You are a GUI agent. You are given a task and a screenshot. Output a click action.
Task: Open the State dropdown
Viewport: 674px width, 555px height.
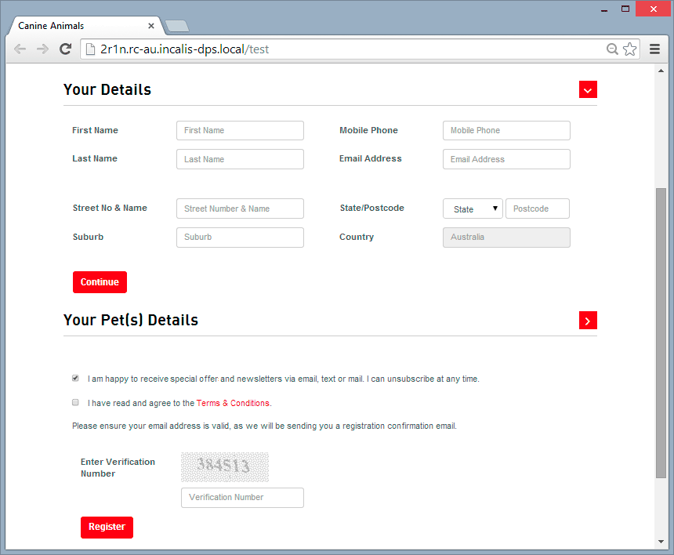pyautogui.click(x=473, y=209)
